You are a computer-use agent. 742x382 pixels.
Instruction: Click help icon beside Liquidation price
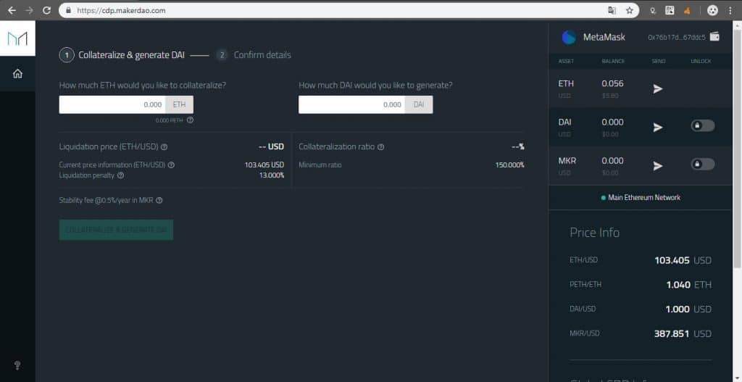coord(164,147)
